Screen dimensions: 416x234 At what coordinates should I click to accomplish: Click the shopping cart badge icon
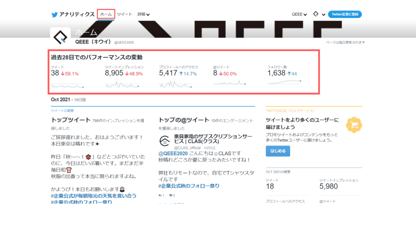(354, 125)
